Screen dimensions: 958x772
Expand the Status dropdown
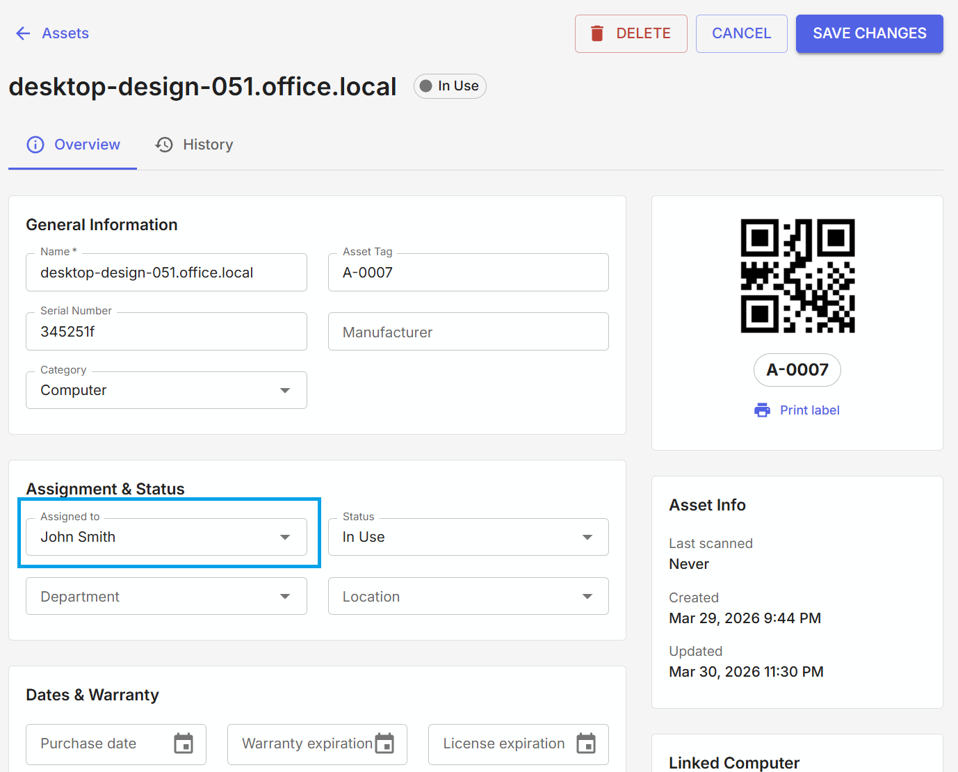(468, 537)
